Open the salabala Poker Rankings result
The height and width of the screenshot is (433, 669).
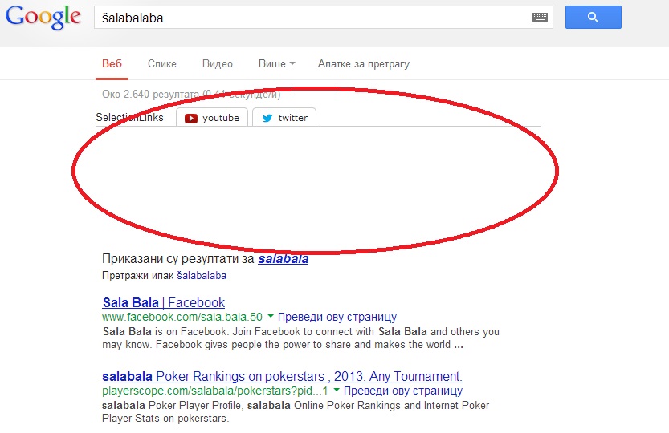(x=282, y=376)
